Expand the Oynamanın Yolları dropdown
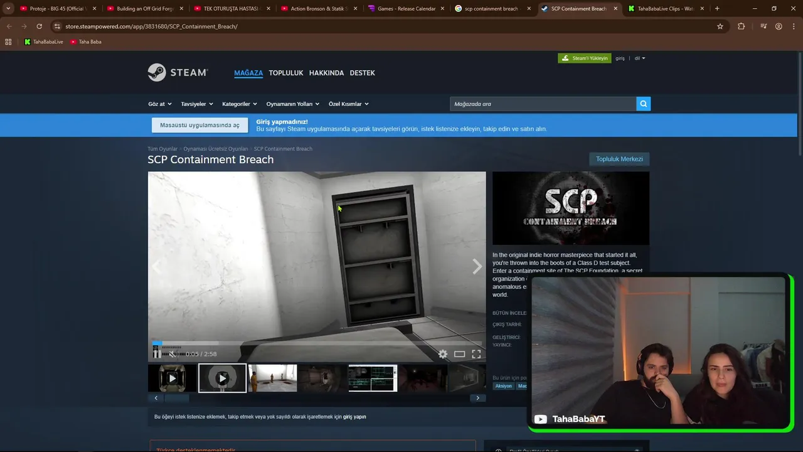The width and height of the screenshot is (803, 452). point(293,104)
